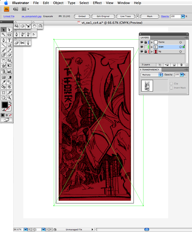Expand the bg layer triangle

coord(152,52)
